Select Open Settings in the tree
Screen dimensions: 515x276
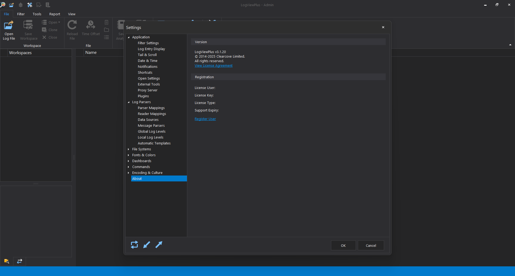click(x=149, y=79)
